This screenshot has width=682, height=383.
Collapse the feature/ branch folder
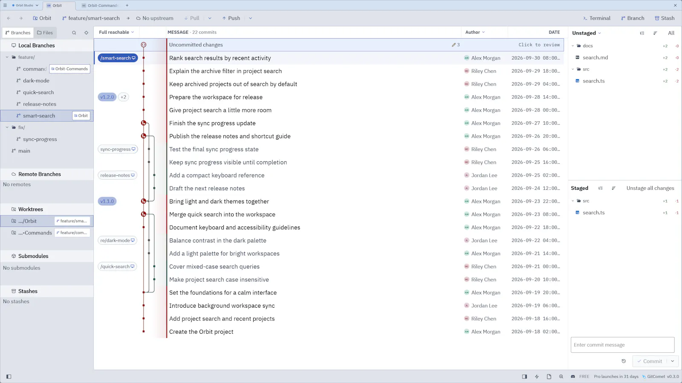coord(7,57)
